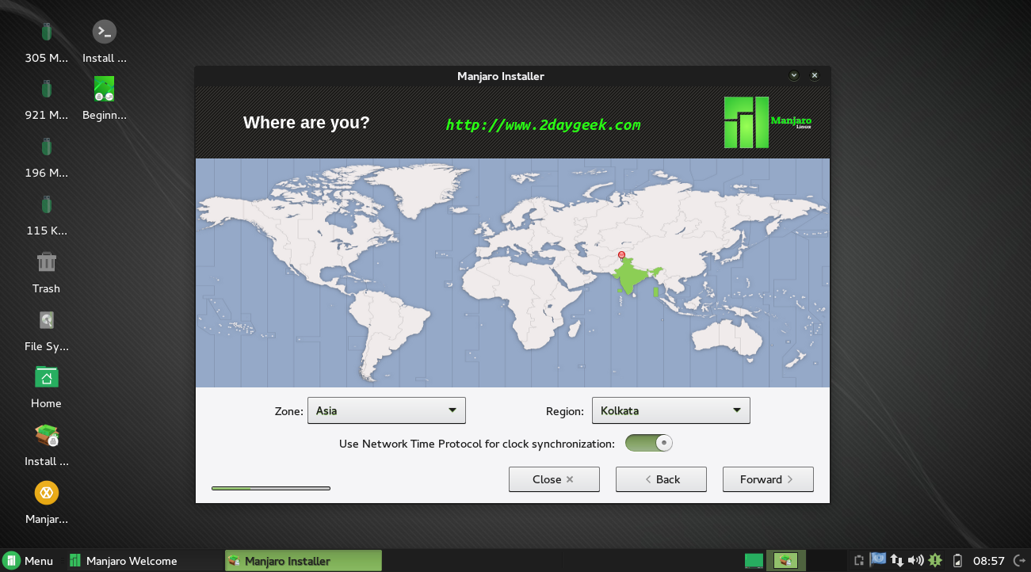Click the battery icon in system tray
This screenshot has height=572, width=1031.
click(957, 560)
